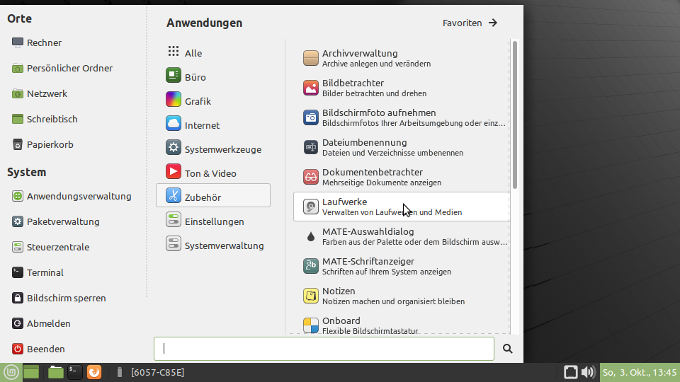This screenshot has height=382, width=680.
Task: Click Bildschirm sperren to lock screen
Action: (x=66, y=298)
